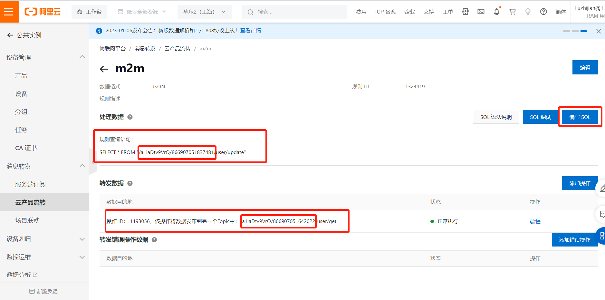The width and height of the screenshot is (605, 300).
Task: Click the SQL 调试 button
Action: [540, 117]
